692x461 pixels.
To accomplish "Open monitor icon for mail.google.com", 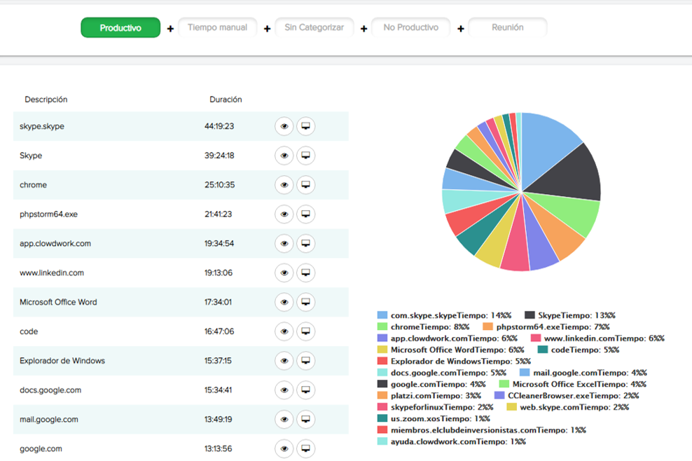I will point(305,420).
